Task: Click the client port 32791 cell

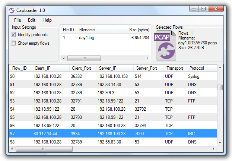Action: [76, 101]
